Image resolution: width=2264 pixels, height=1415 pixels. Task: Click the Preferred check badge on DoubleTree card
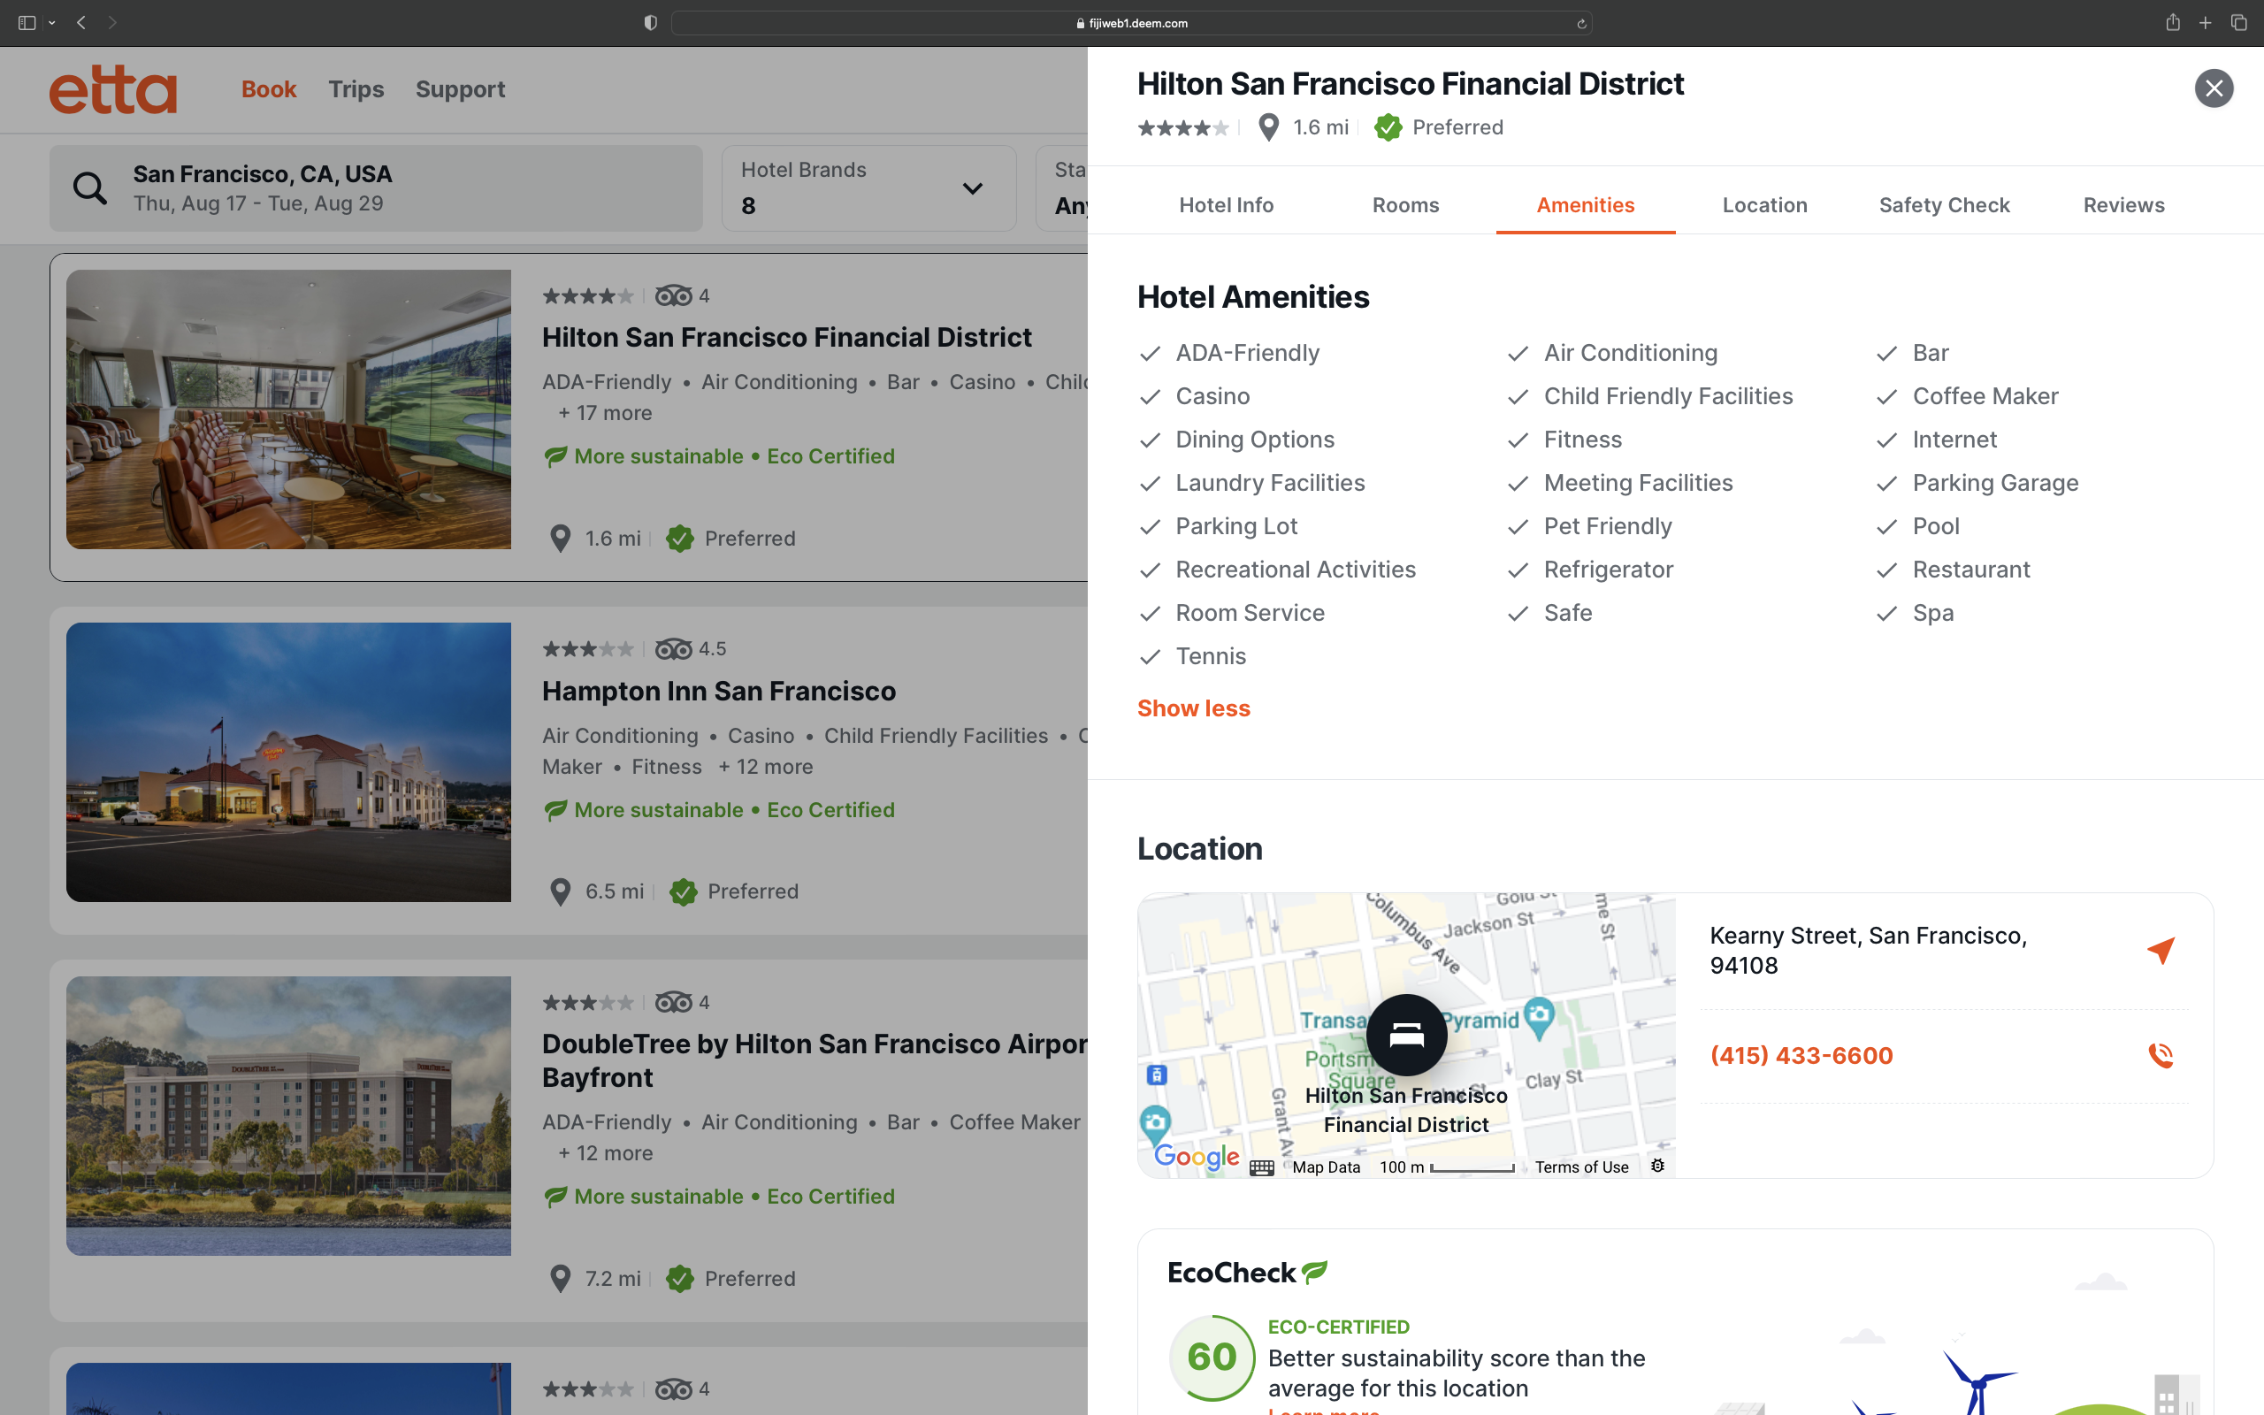pyautogui.click(x=680, y=1279)
